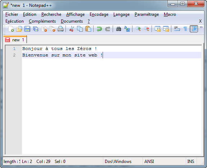Open the Macro menu
207x168 pixels.
170,14
